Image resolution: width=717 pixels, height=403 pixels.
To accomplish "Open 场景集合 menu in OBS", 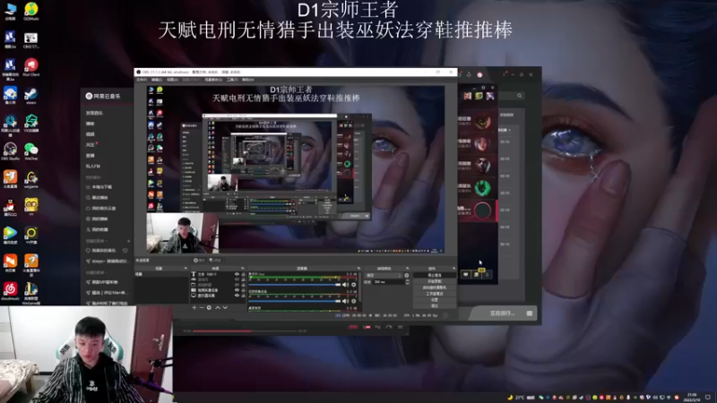I will [213, 80].
